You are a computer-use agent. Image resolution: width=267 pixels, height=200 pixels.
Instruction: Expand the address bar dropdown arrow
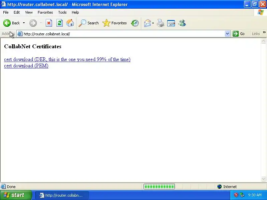tap(227, 34)
